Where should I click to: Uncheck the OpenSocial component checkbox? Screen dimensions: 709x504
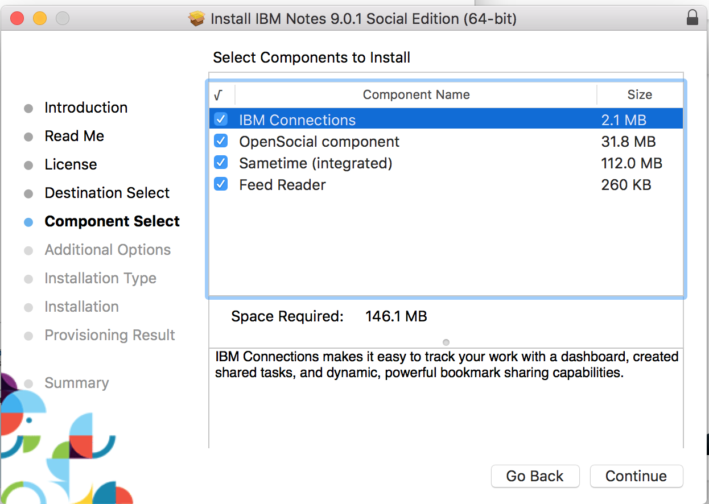click(x=220, y=141)
